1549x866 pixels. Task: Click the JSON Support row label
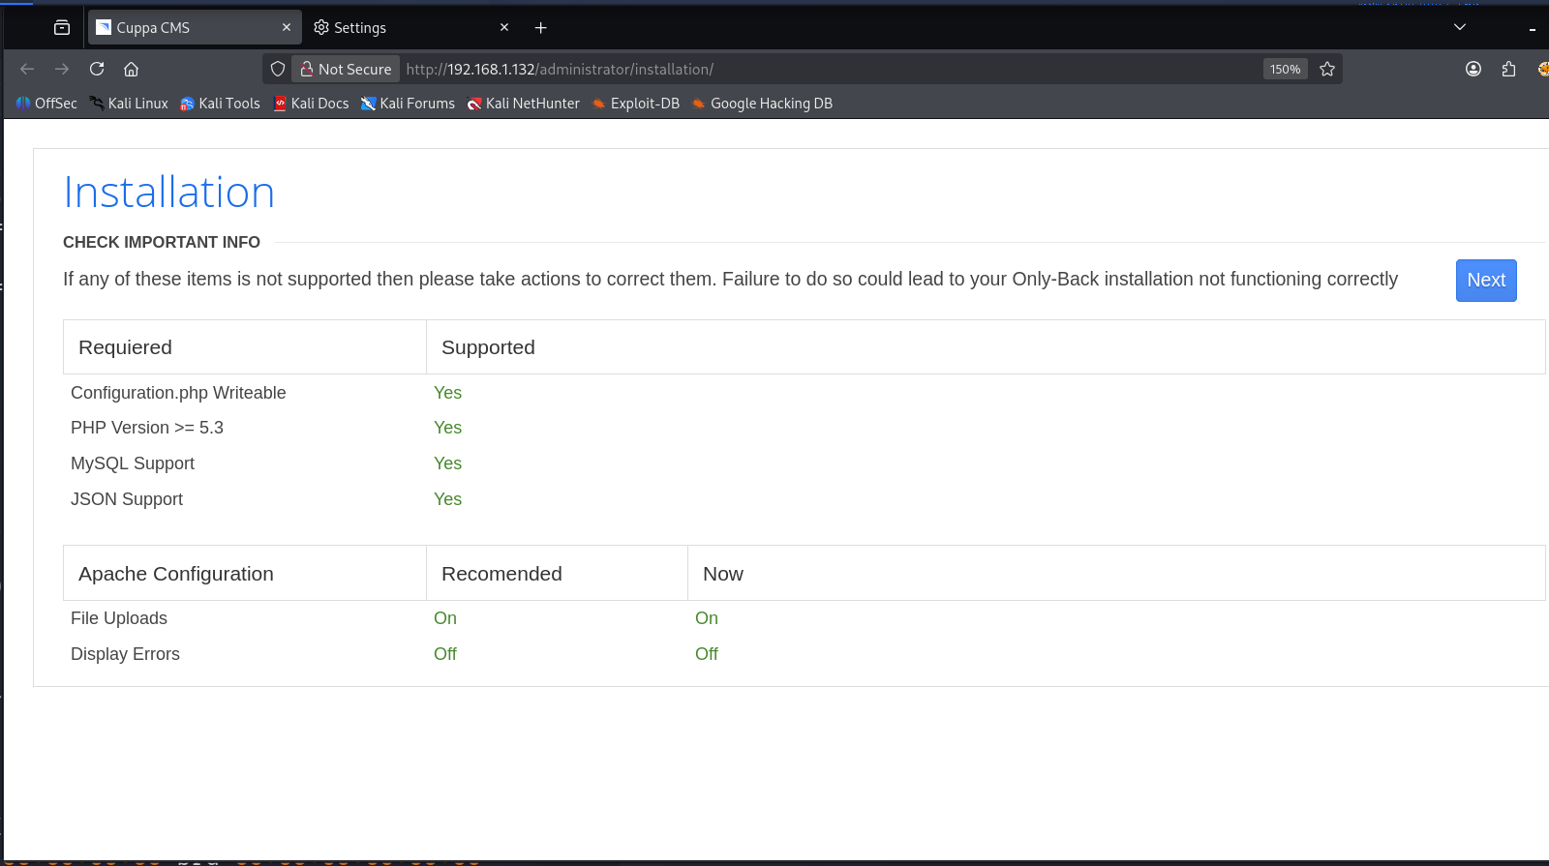coord(127,499)
